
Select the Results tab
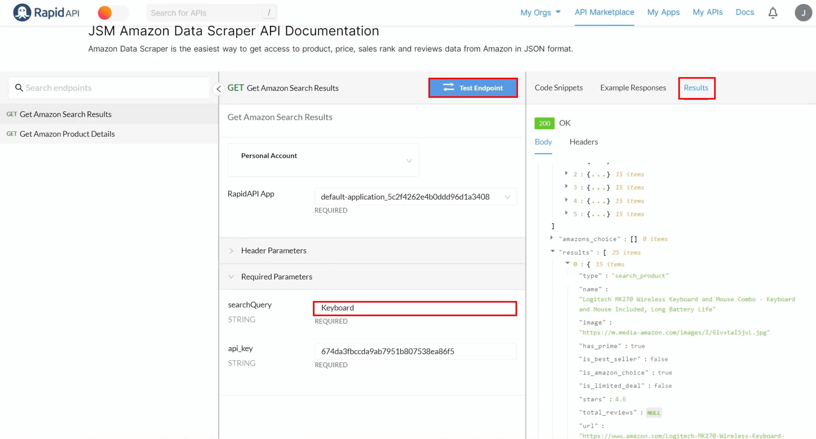696,88
